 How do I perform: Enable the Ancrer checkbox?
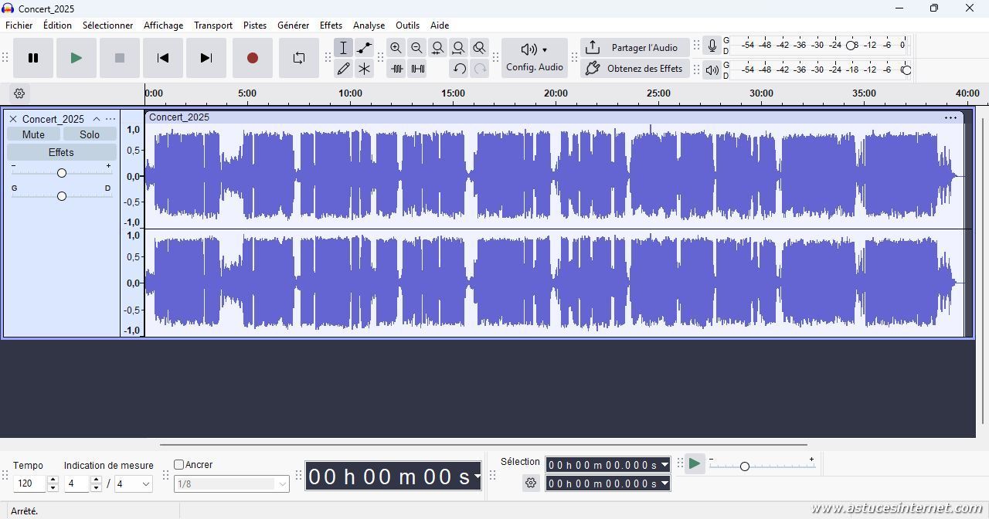[x=179, y=465]
